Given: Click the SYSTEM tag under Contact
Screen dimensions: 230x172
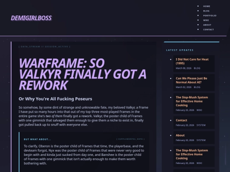Looking at the screenshot, I should coord(201,125).
